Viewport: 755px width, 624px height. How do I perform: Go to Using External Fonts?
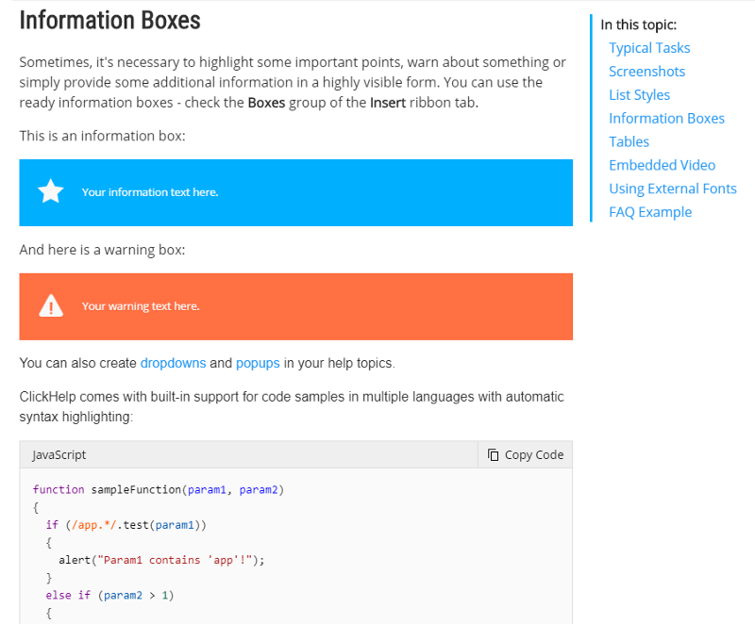672,189
